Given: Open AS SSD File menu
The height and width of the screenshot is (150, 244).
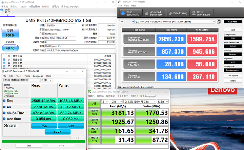Looking at the screenshot, I should [4, 76].
